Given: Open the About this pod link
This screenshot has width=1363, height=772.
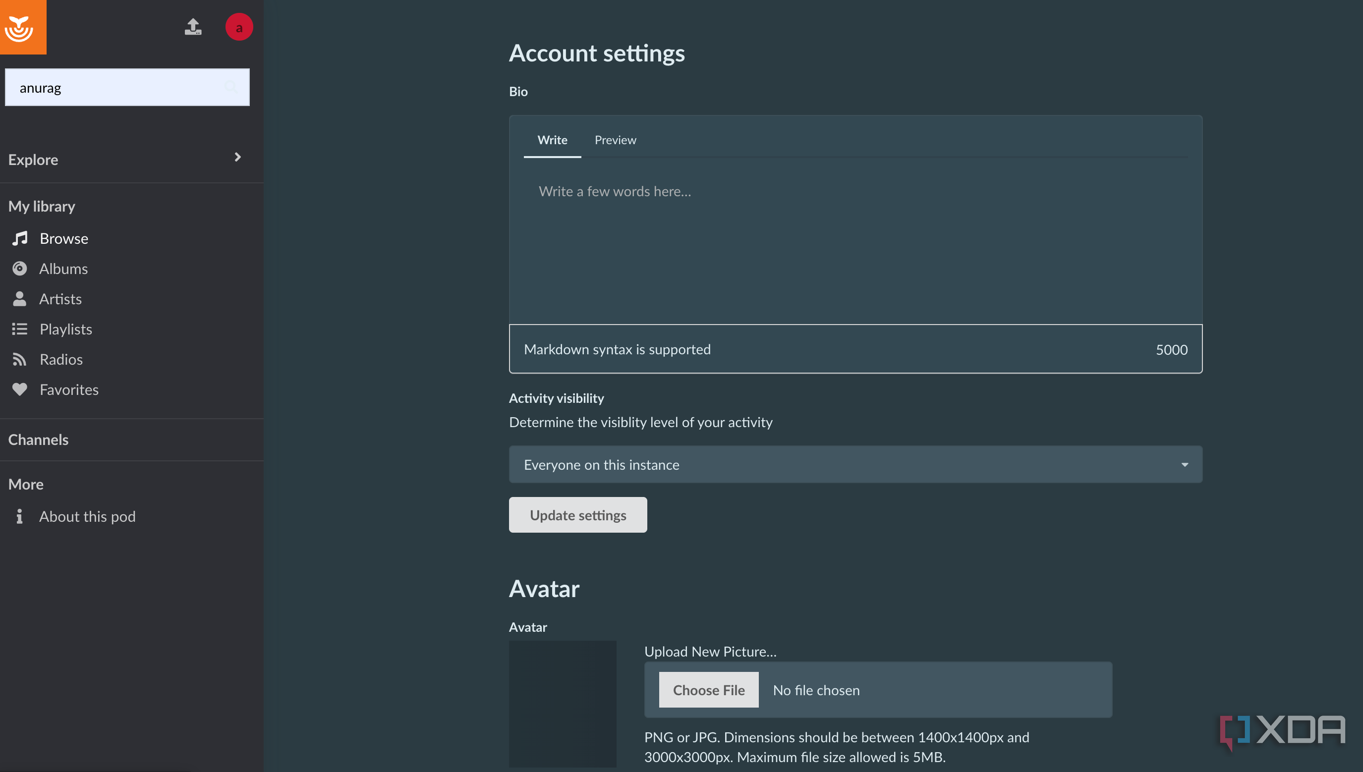Looking at the screenshot, I should (x=88, y=516).
